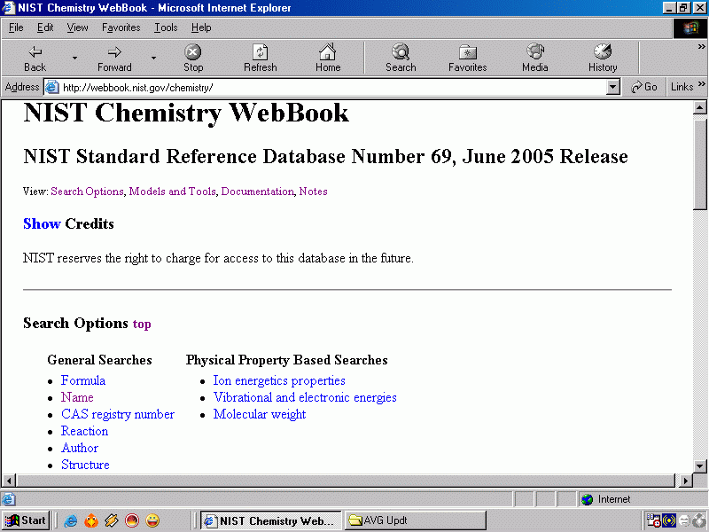
Task: Click the top link beside Search Options
Action: click(x=142, y=324)
